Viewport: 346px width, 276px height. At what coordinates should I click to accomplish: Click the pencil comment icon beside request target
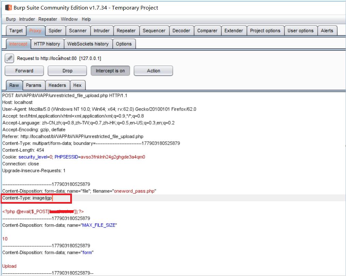(9, 58)
